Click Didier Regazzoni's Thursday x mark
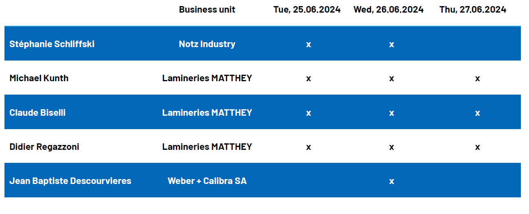Viewport: 529px width, 214px height. point(477,147)
